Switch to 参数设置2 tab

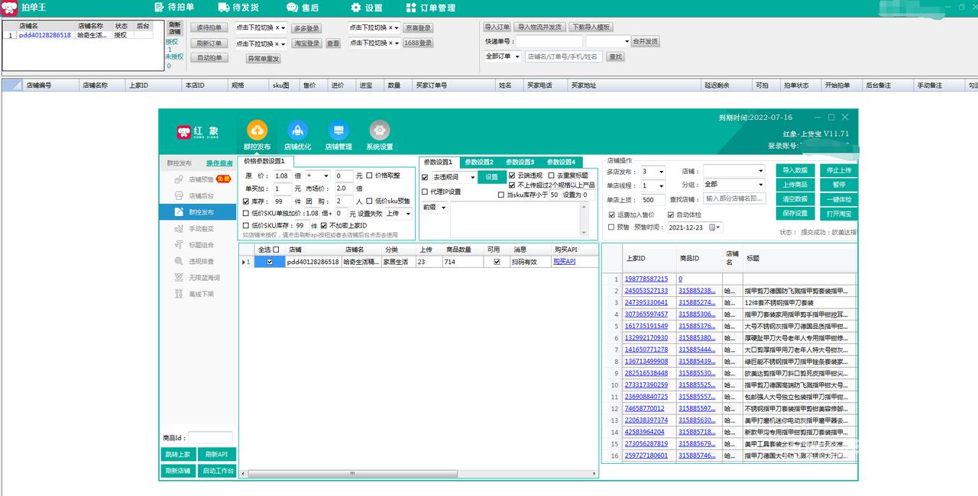(x=479, y=162)
